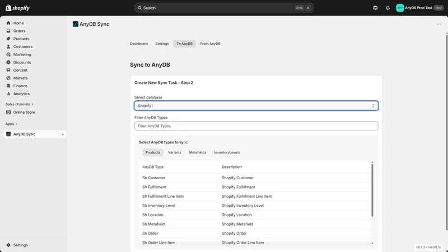Open the AnyDB Prod Test account menu
Screen dimensions: 448x252
[x=419, y=8]
